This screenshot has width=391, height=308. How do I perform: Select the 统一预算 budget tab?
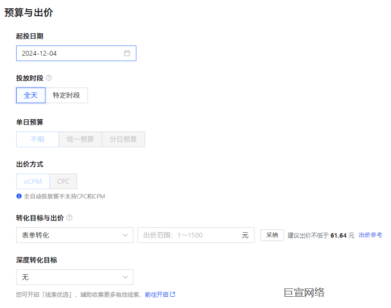click(80, 139)
